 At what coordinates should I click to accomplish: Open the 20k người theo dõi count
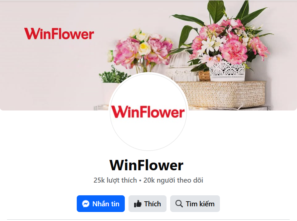point(173,180)
